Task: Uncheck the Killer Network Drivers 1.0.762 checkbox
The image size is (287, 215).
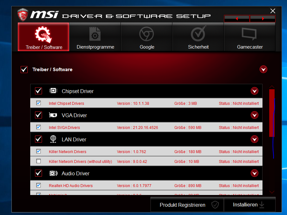Action: [x=38, y=151]
